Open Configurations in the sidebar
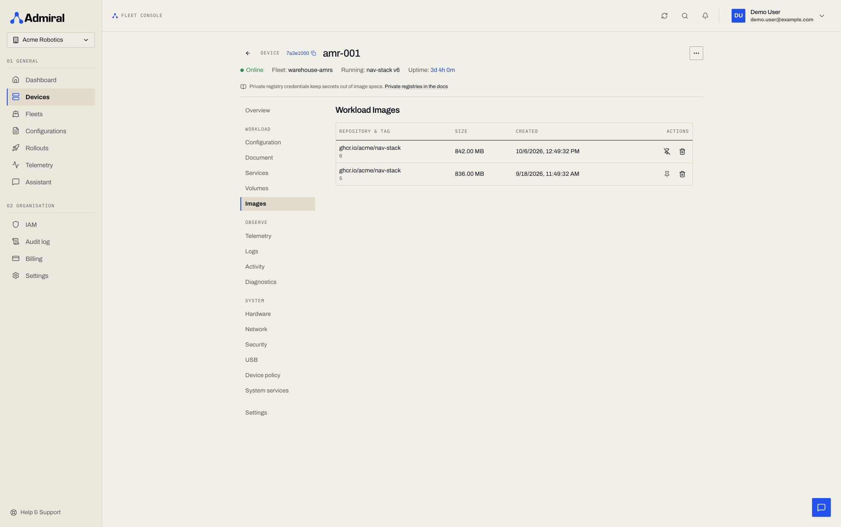The height and width of the screenshot is (527, 841). (51, 131)
